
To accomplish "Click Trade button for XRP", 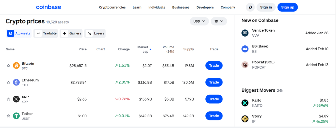I will pos(214,99).
